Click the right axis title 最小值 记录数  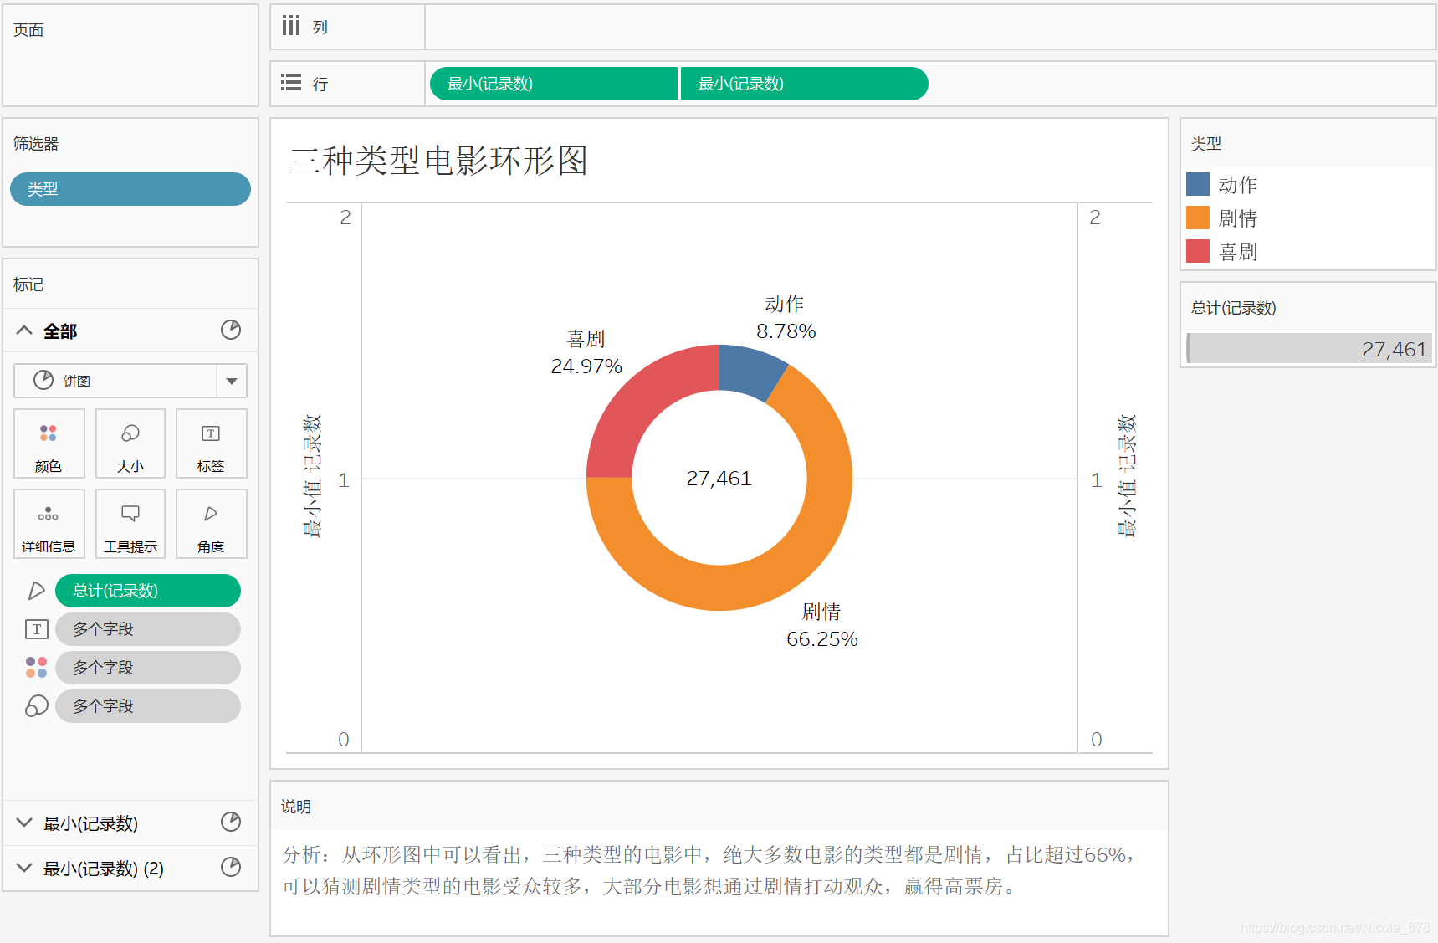click(1127, 475)
